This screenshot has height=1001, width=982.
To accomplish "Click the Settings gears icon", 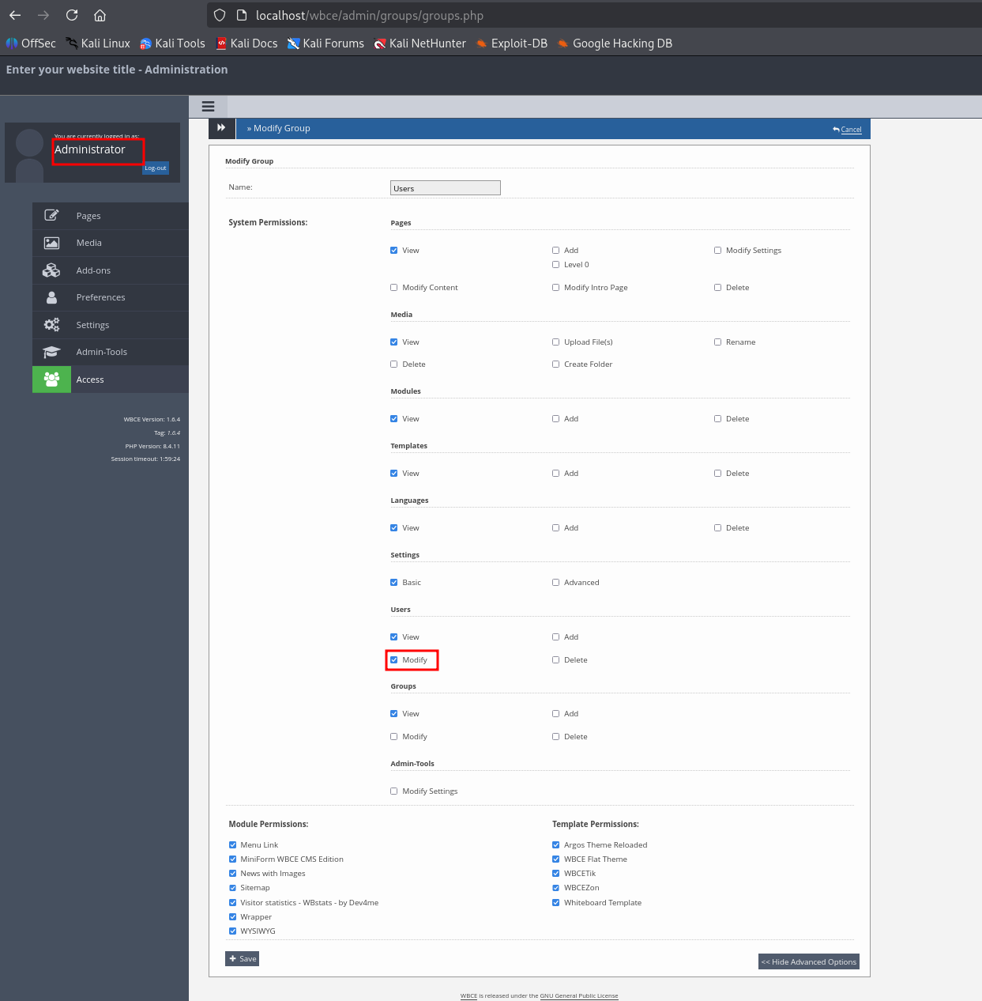I will (51, 325).
